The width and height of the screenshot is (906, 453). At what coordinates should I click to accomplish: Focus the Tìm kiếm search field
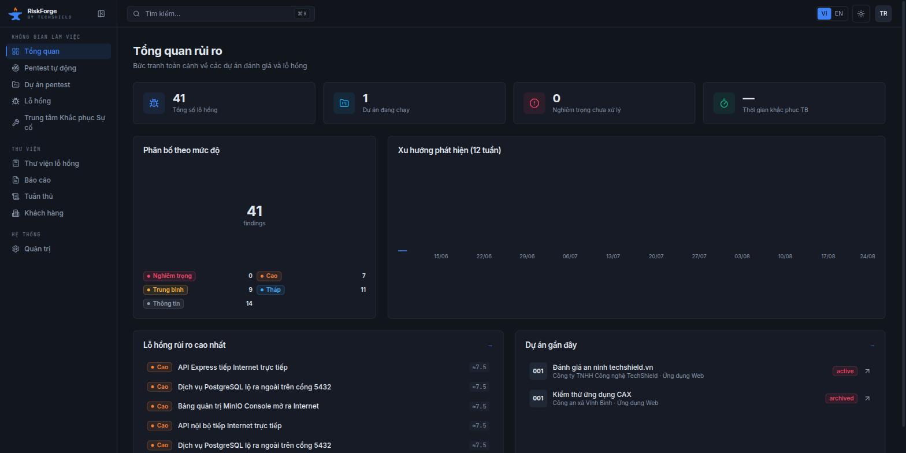(221, 14)
